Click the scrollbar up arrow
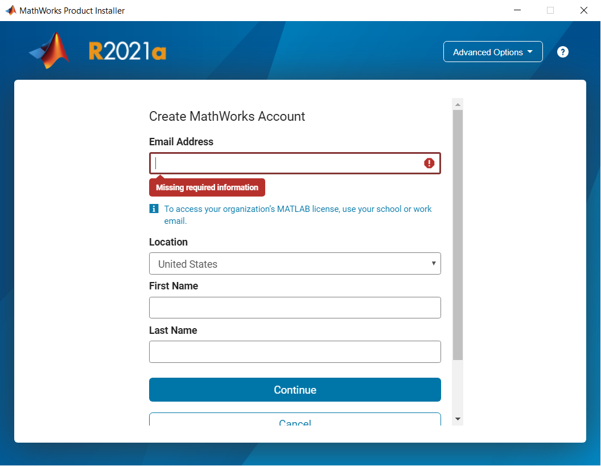Image resolution: width=601 pixels, height=466 pixels. point(458,104)
